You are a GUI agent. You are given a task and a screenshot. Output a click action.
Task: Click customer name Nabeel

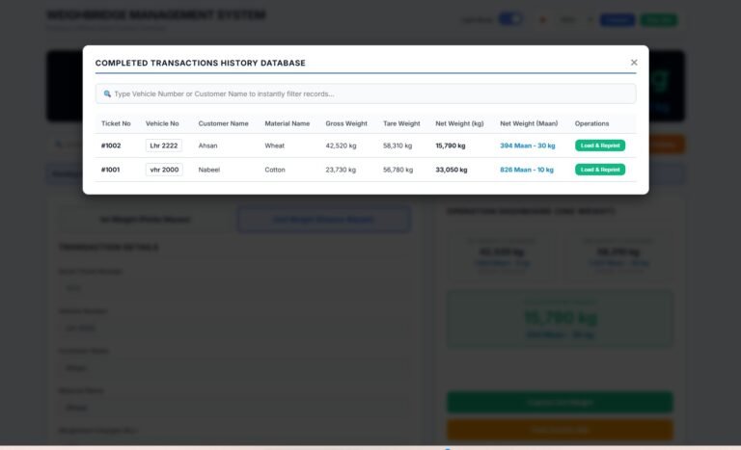click(208, 170)
